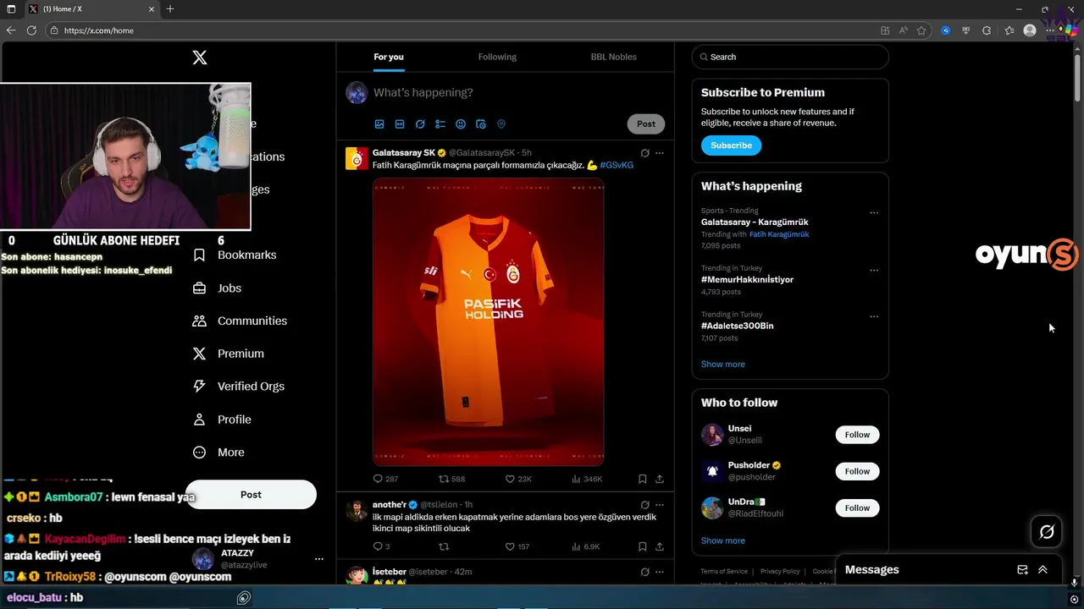The width and height of the screenshot is (1084, 609).
Task: Click the browser address bar URL
Action: coord(99,30)
